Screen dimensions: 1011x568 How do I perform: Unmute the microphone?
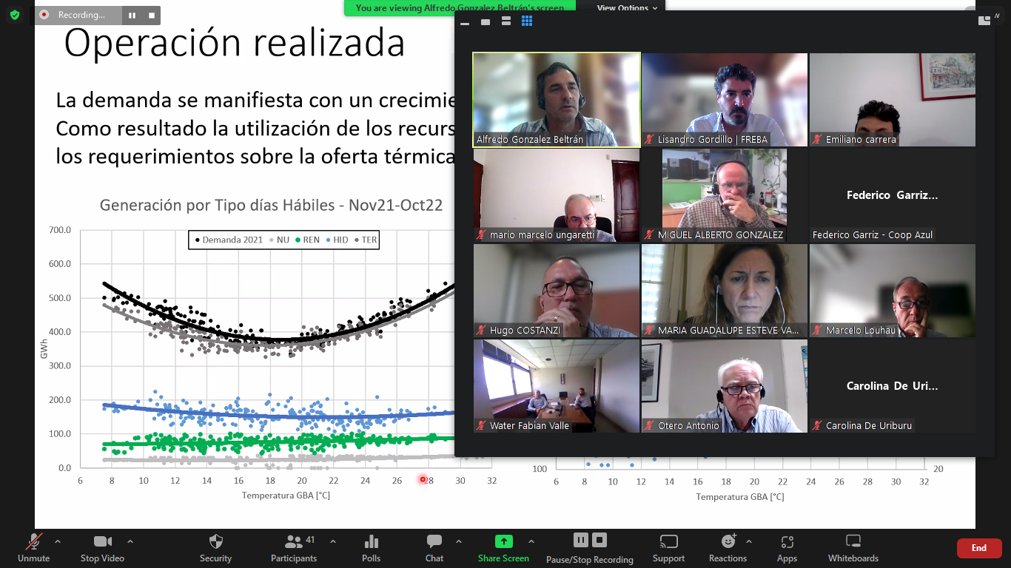[33, 547]
